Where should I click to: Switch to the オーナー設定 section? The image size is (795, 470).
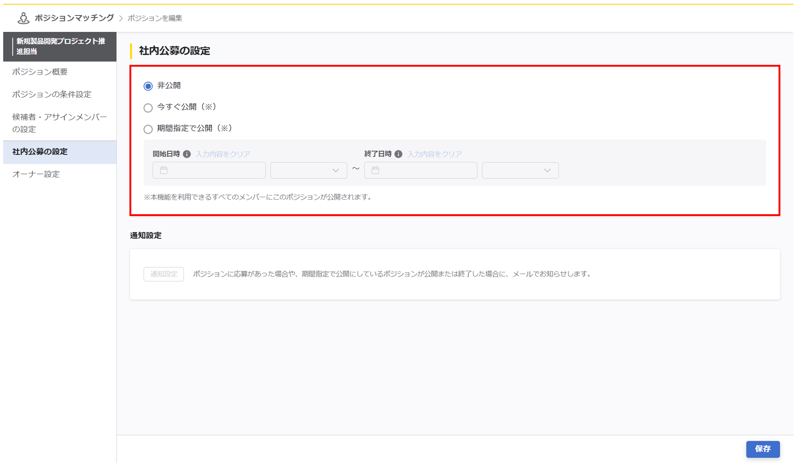click(x=35, y=174)
